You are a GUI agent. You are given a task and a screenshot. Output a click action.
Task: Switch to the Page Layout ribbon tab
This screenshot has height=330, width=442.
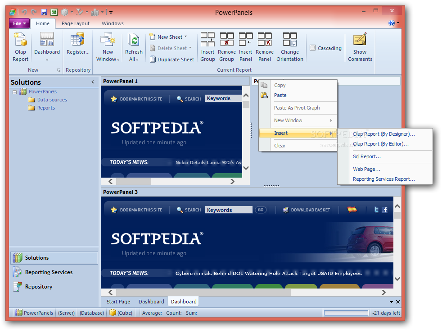(75, 23)
